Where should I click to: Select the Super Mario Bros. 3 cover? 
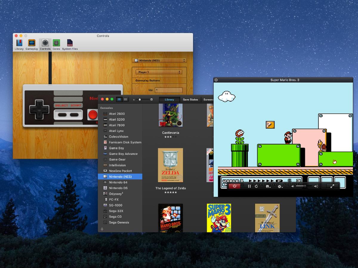(x=219, y=218)
